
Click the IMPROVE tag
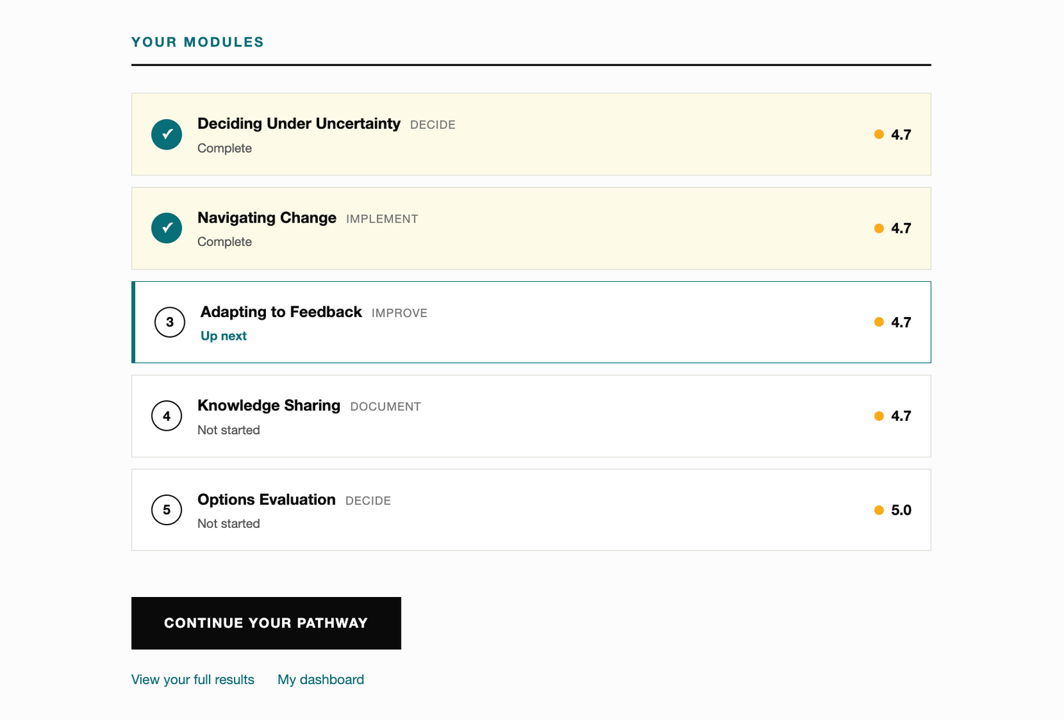(400, 313)
